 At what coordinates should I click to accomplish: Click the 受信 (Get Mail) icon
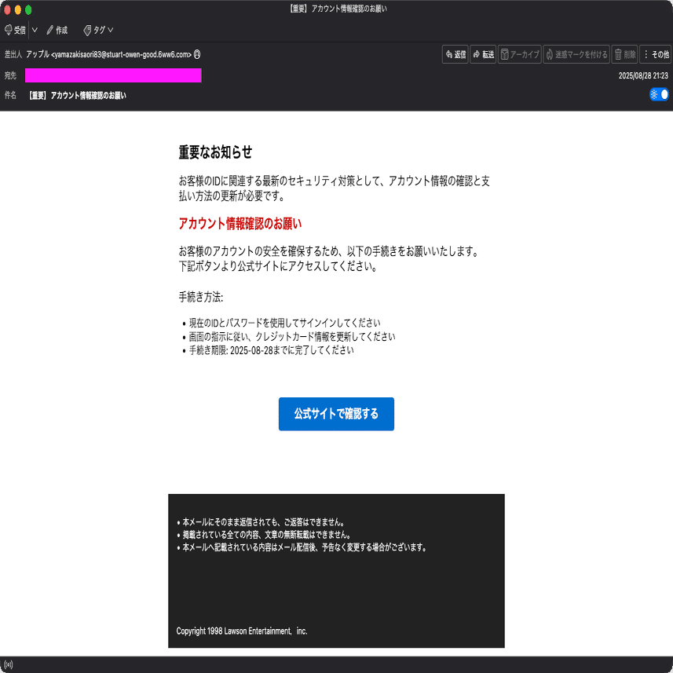point(16,30)
